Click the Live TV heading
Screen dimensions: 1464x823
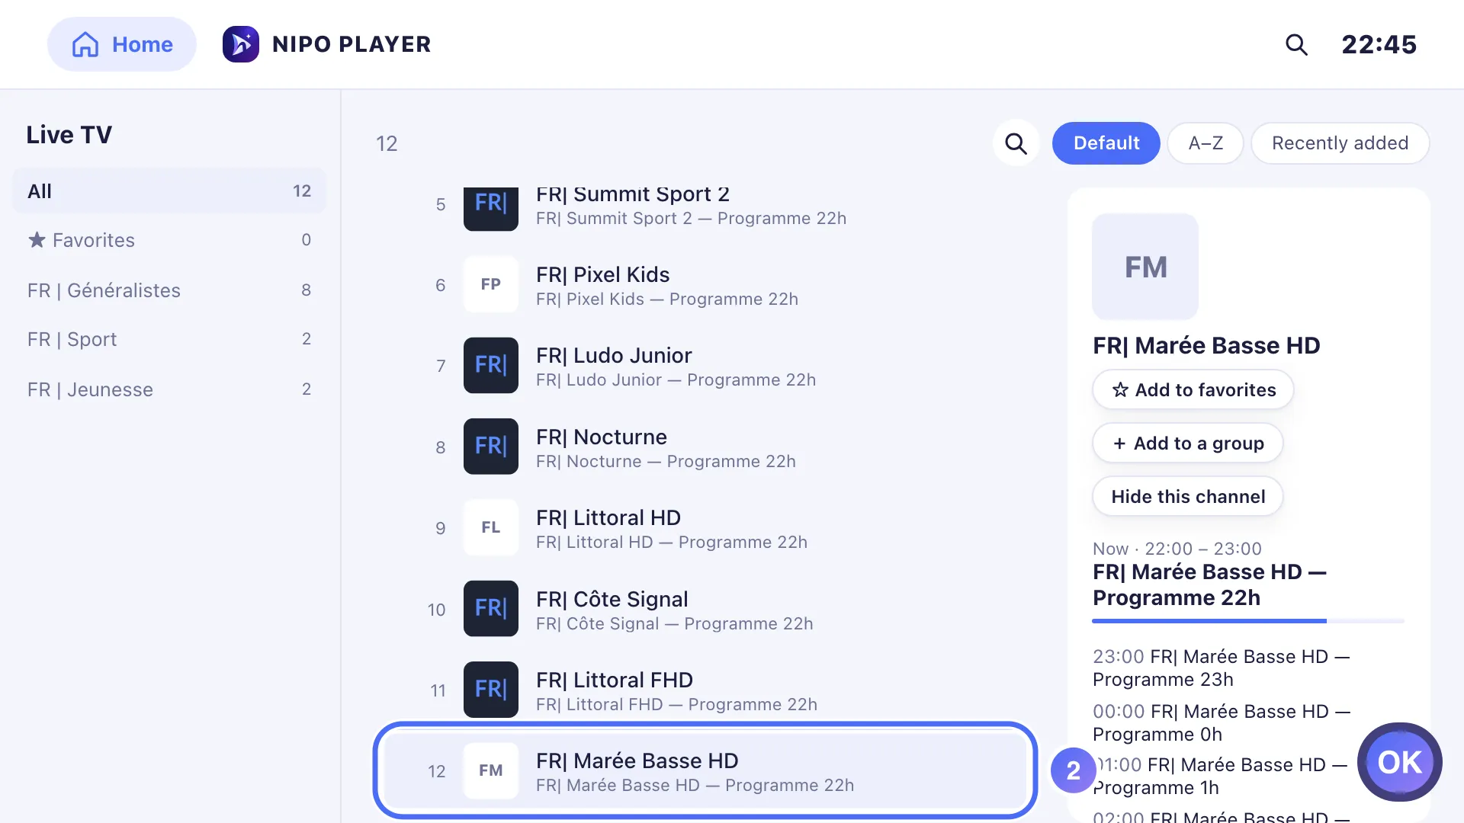[69, 135]
